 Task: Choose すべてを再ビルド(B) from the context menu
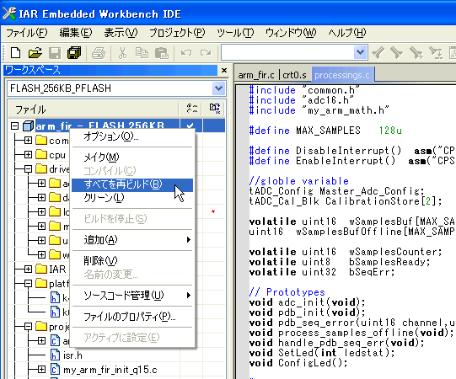(x=132, y=184)
